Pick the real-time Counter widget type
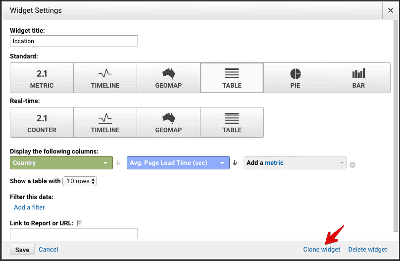The height and width of the screenshot is (261, 400). [42, 122]
